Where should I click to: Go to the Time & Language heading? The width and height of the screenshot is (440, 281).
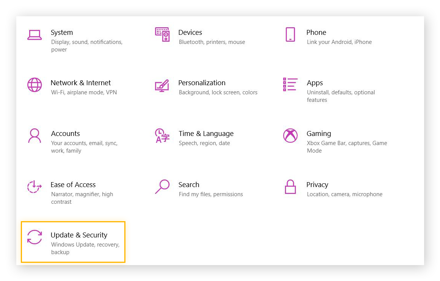click(x=206, y=134)
